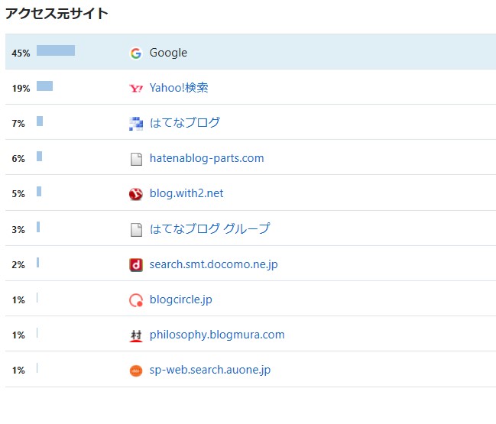Click the アクセス元サイト heading
496x424 pixels.
[x=57, y=14]
